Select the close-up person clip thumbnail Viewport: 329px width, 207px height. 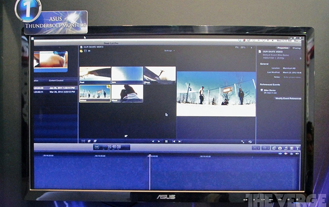tap(127, 94)
